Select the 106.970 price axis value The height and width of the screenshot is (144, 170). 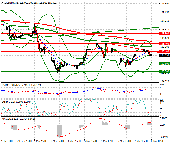165,29
